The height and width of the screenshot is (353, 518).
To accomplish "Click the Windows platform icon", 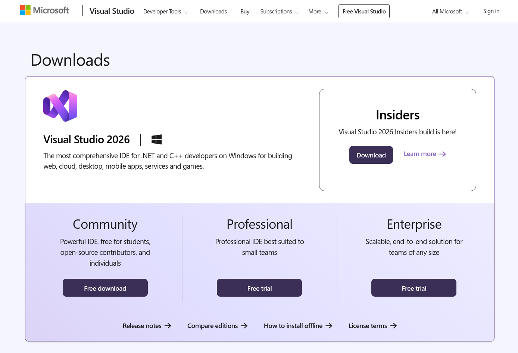I will (x=156, y=139).
